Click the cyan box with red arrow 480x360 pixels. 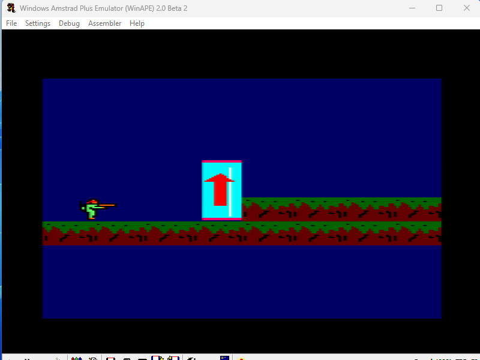click(221, 190)
